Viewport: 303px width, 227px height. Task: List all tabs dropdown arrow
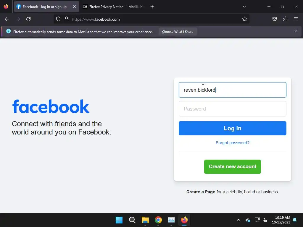click(x=244, y=7)
